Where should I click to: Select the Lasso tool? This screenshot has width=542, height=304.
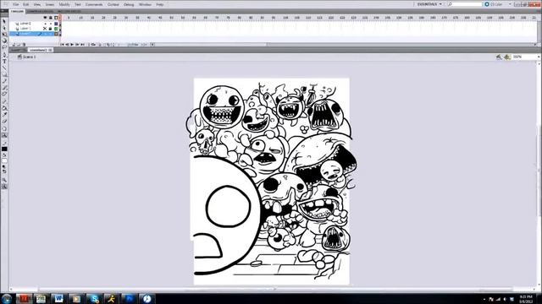(x=4, y=47)
